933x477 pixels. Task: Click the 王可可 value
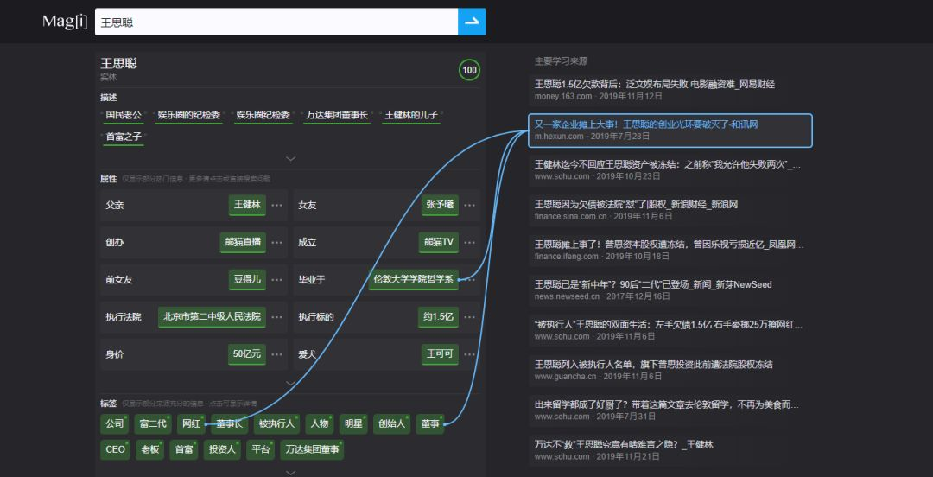click(440, 354)
